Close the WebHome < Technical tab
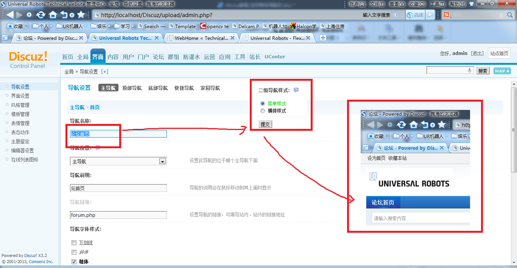The height and width of the screenshot is (268, 517). tap(232, 38)
